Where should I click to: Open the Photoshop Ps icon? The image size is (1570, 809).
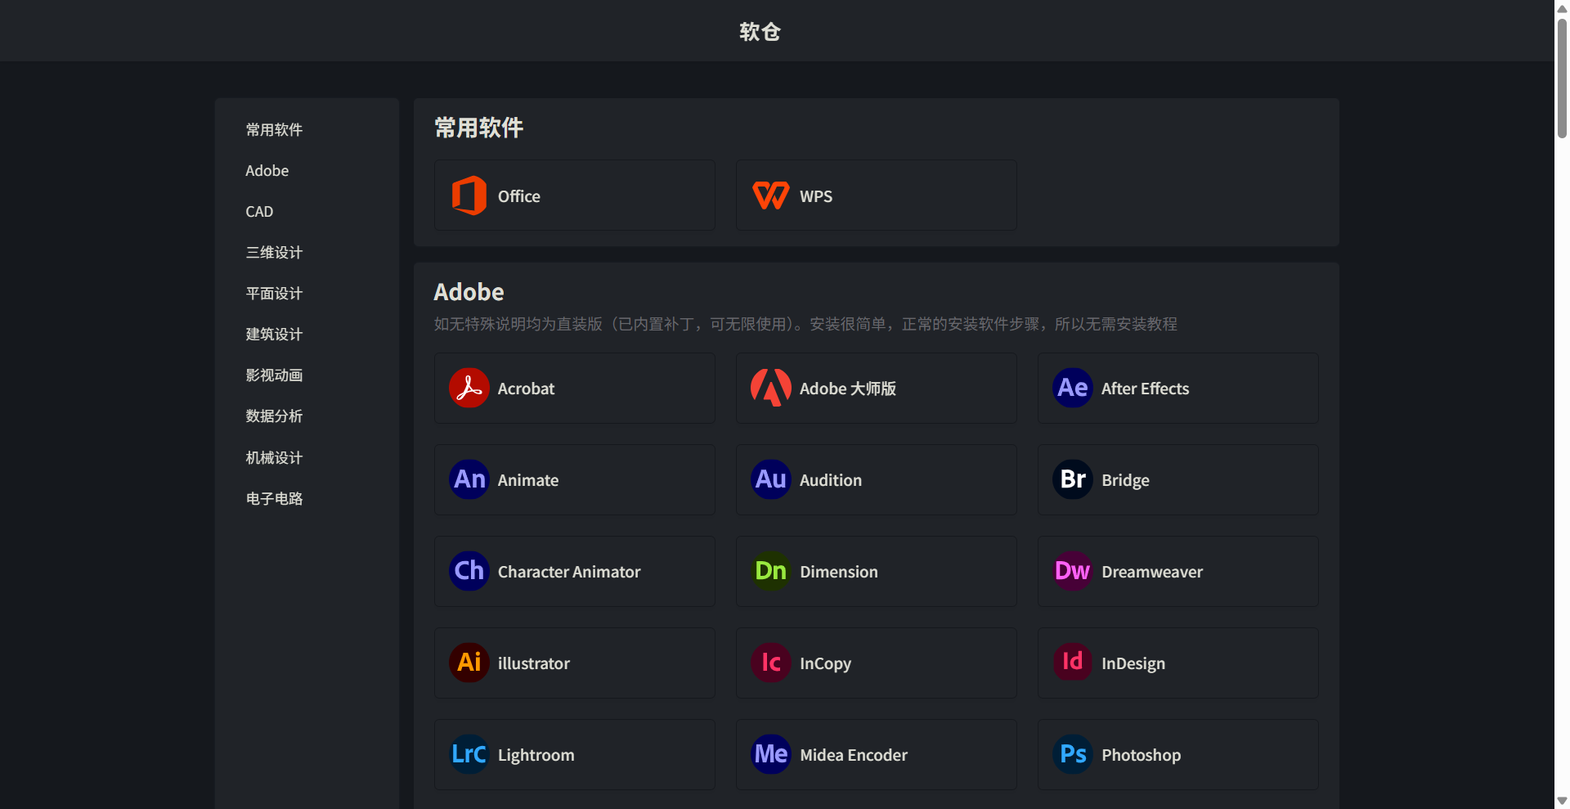[1073, 755]
